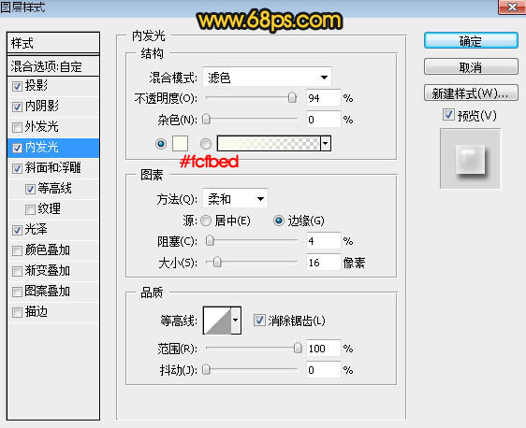Select the solid color radio button
This screenshot has width=526, height=428.
pyautogui.click(x=161, y=144)
